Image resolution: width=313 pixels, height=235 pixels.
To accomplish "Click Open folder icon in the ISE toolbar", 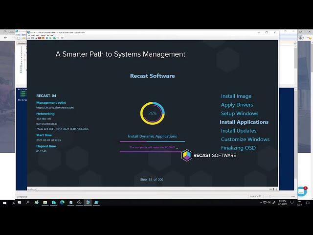I will 24,38.
